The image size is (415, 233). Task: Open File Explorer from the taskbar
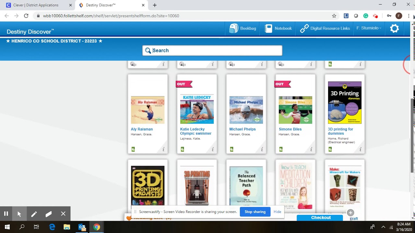[67, 227]
